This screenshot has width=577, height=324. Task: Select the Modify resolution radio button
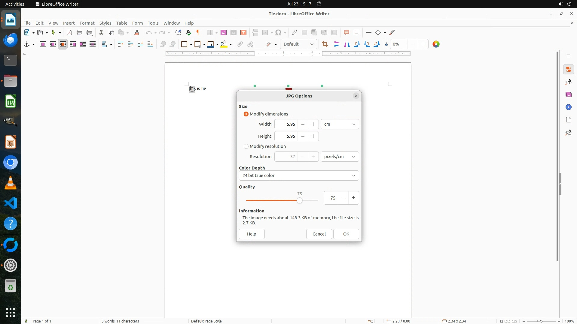(x=246, y=146)
